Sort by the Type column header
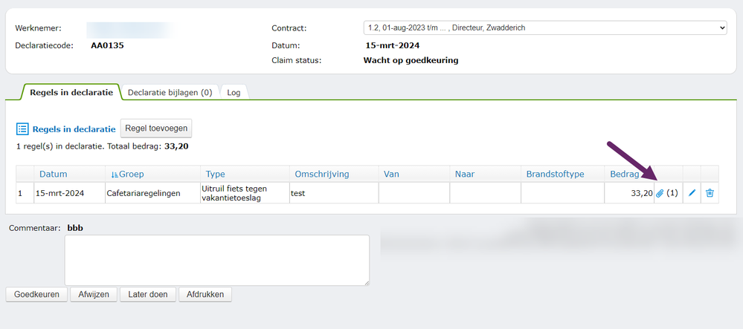The height and width of the screenshot is (329, 743). click(x=215, y=175)
